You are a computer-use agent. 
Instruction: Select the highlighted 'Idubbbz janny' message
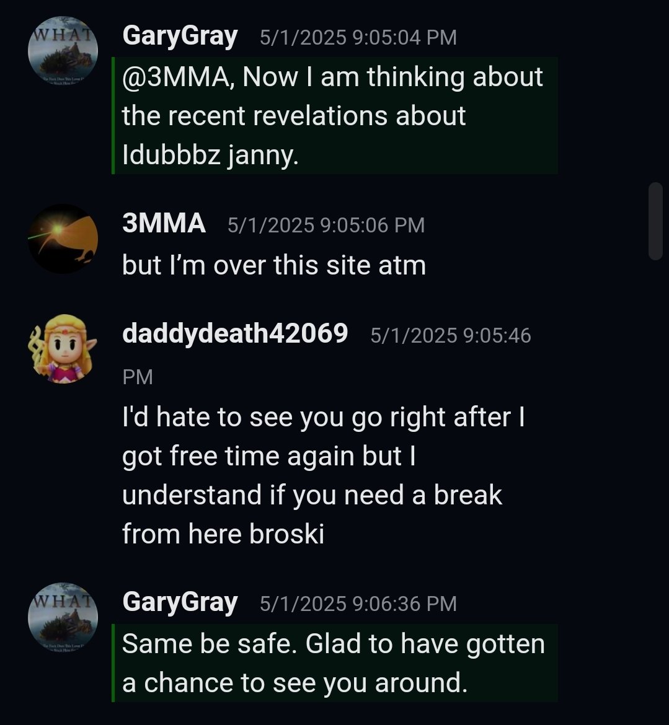pos(335,116)
